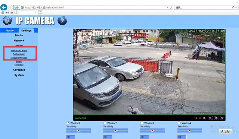This screenshot has width=239, height=139.
Task: Zoom out video with minus icon
Action: [x=196, y=118]
